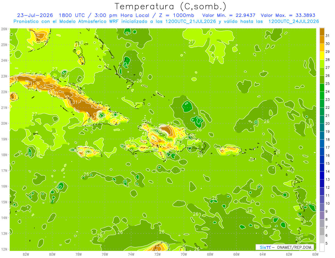Click the "26N" latitude label
335x258 pixels.
[4, 29]
